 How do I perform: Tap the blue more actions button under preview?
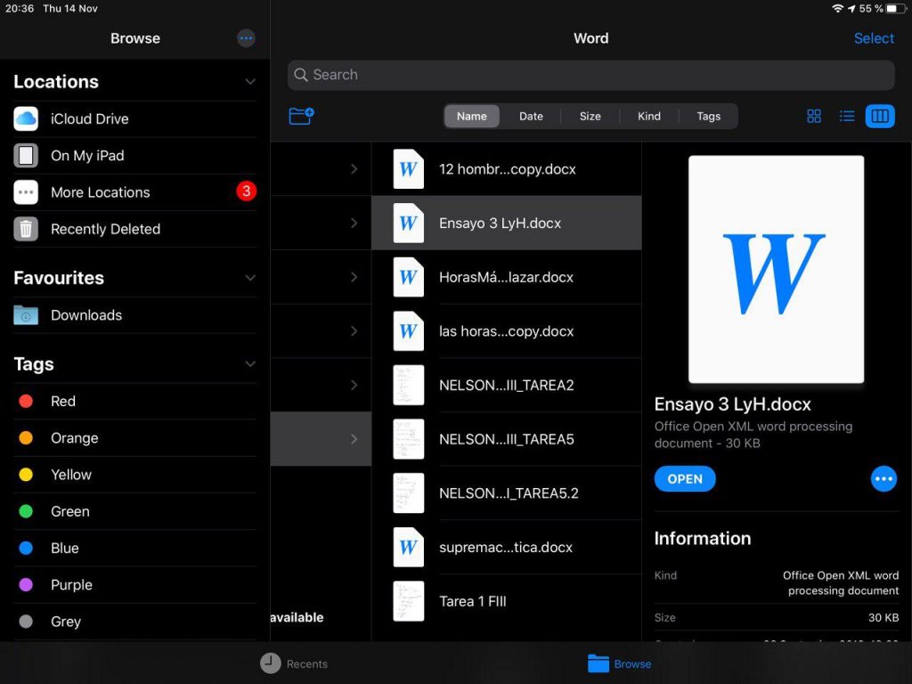click(883, 479)
